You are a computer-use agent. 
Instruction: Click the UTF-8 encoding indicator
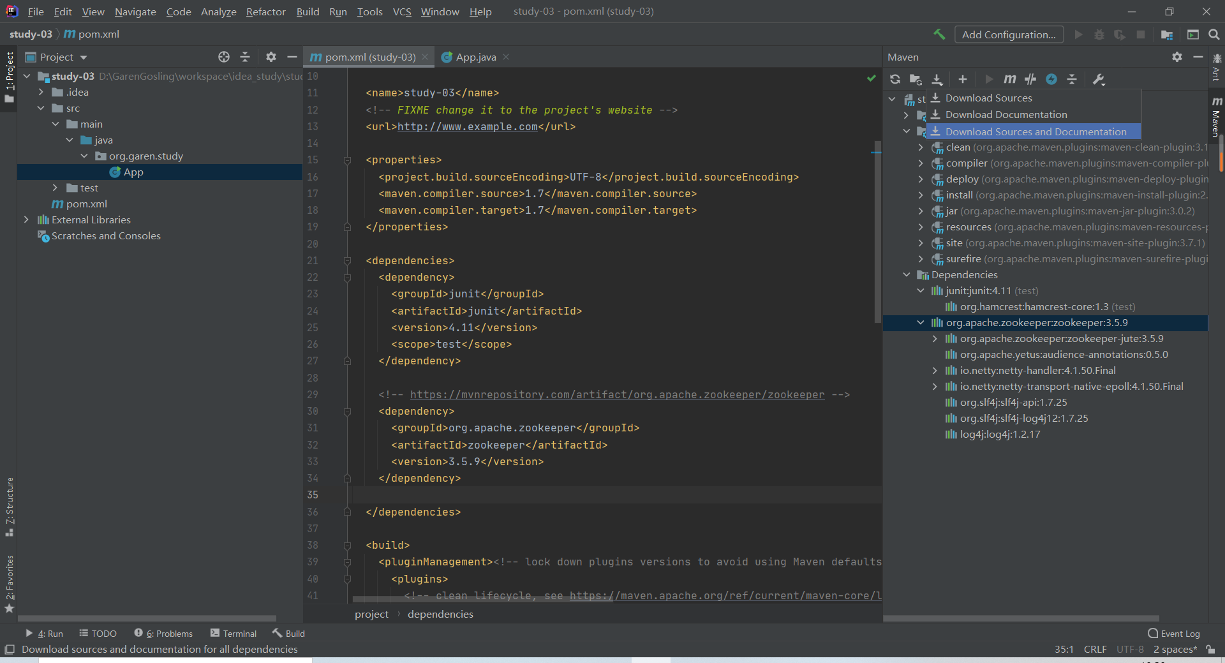(x=1129, y=649)
